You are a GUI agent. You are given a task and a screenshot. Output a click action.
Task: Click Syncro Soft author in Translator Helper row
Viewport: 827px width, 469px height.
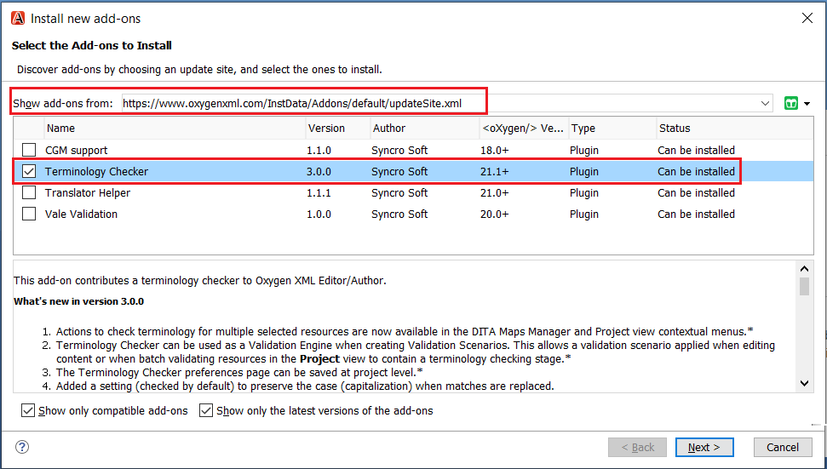[399, 193]
